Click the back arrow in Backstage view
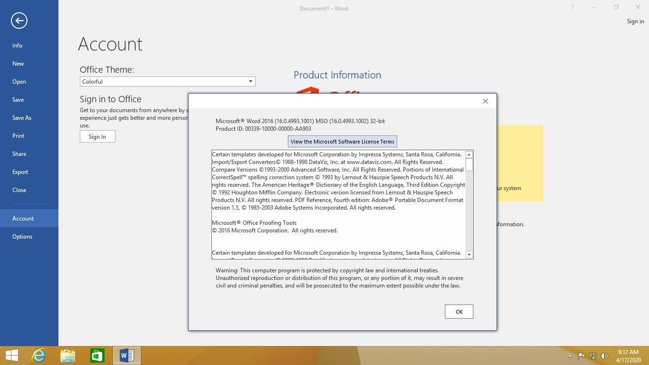This screenshot has height=365, width=649. pos(19,20)
